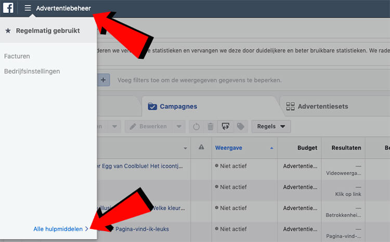
Task: Open Facturen from the menu
Action: [17, 55]
